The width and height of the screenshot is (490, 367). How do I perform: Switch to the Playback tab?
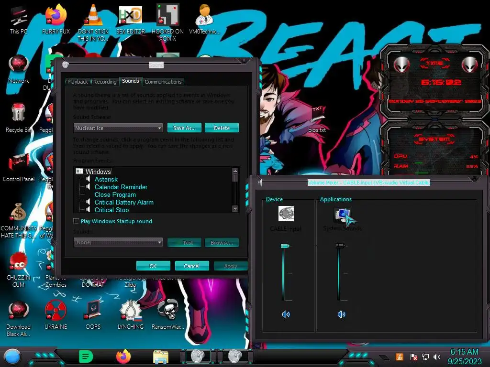[78, 82]
